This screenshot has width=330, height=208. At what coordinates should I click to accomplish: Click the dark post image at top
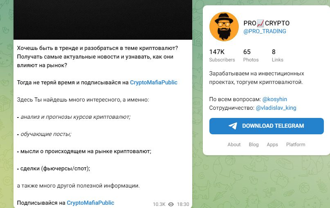(x=103, y=20)
